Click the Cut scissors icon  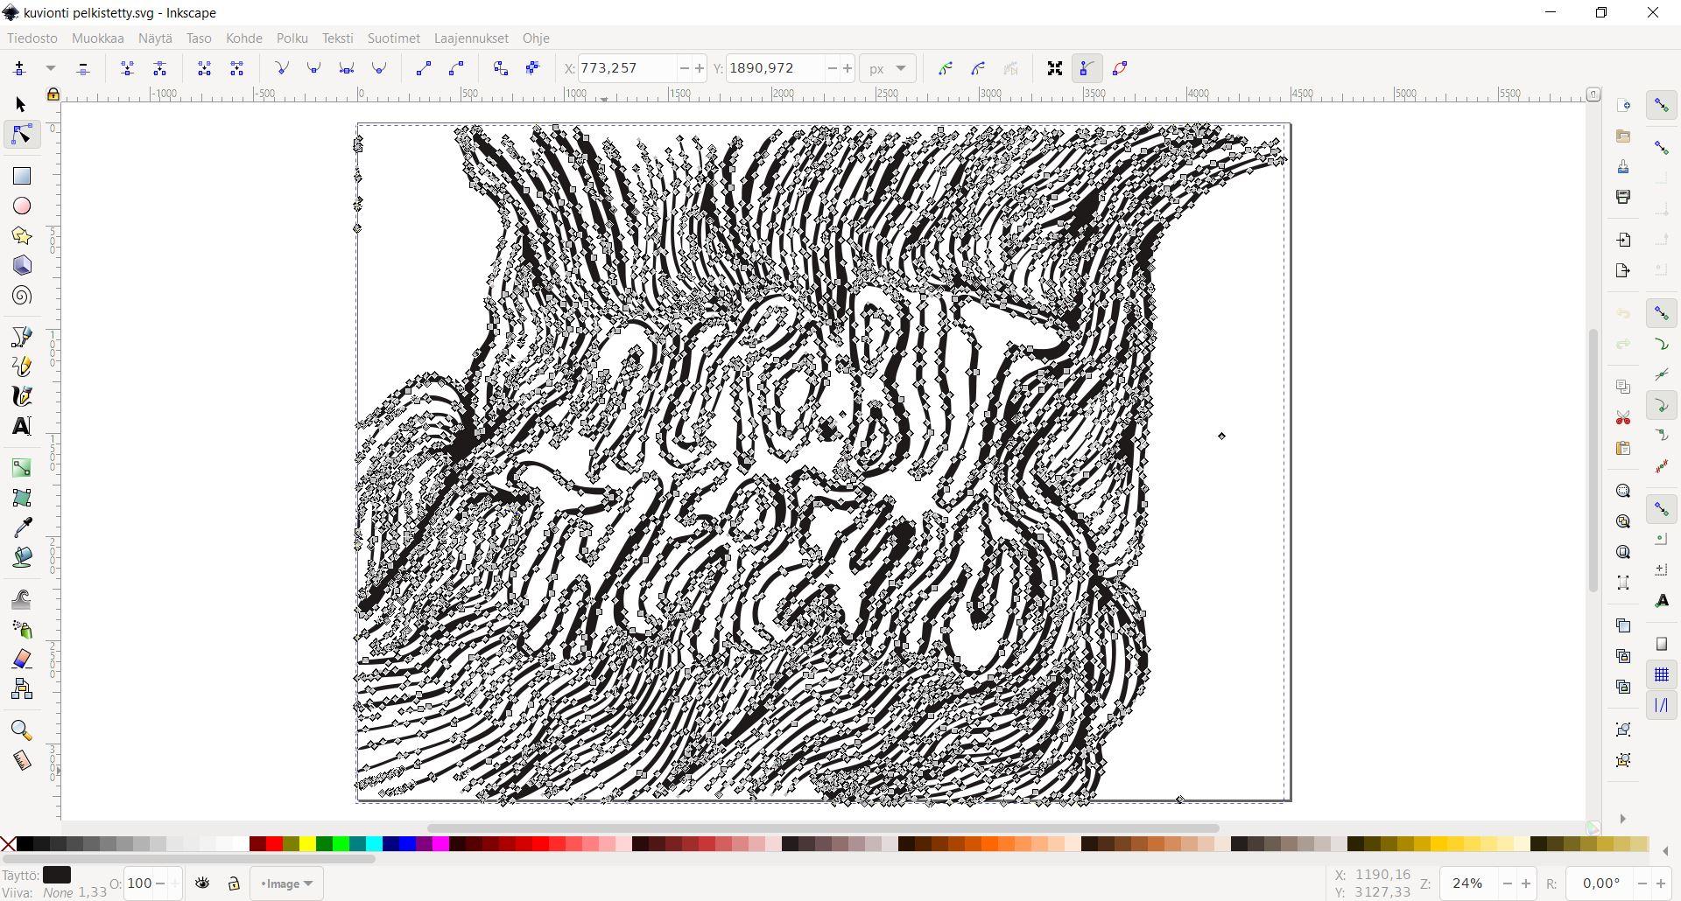click(x=1623, y=418)
